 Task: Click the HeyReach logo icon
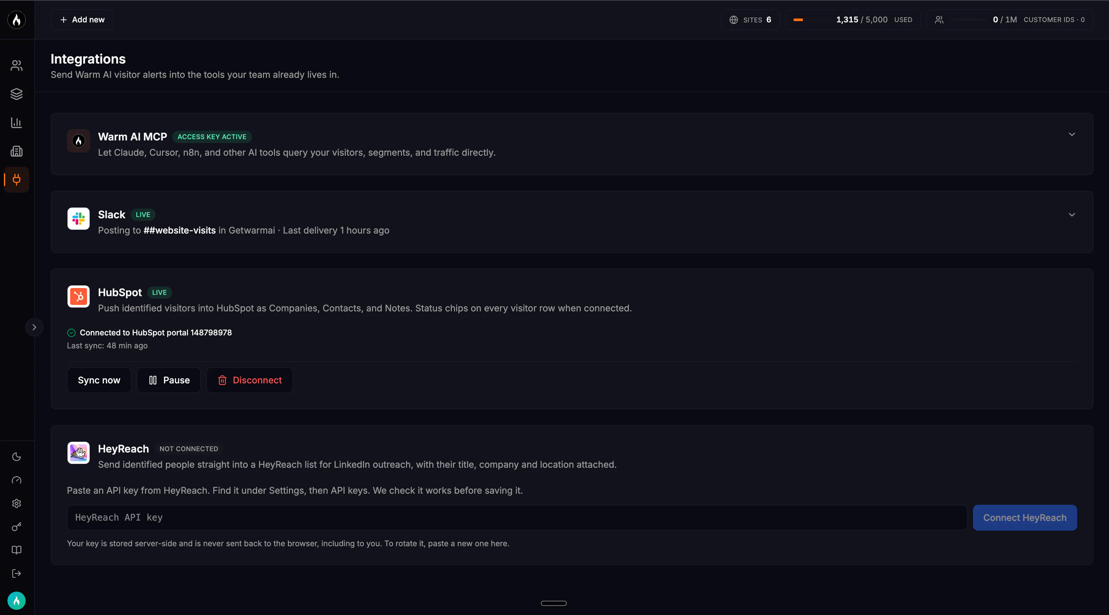78,452
